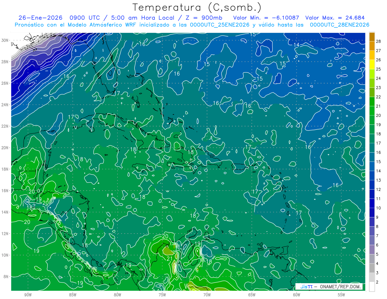
Task: Click the valid-until time '0000UTC_28ENE2026'
Action: coord(339,25)
